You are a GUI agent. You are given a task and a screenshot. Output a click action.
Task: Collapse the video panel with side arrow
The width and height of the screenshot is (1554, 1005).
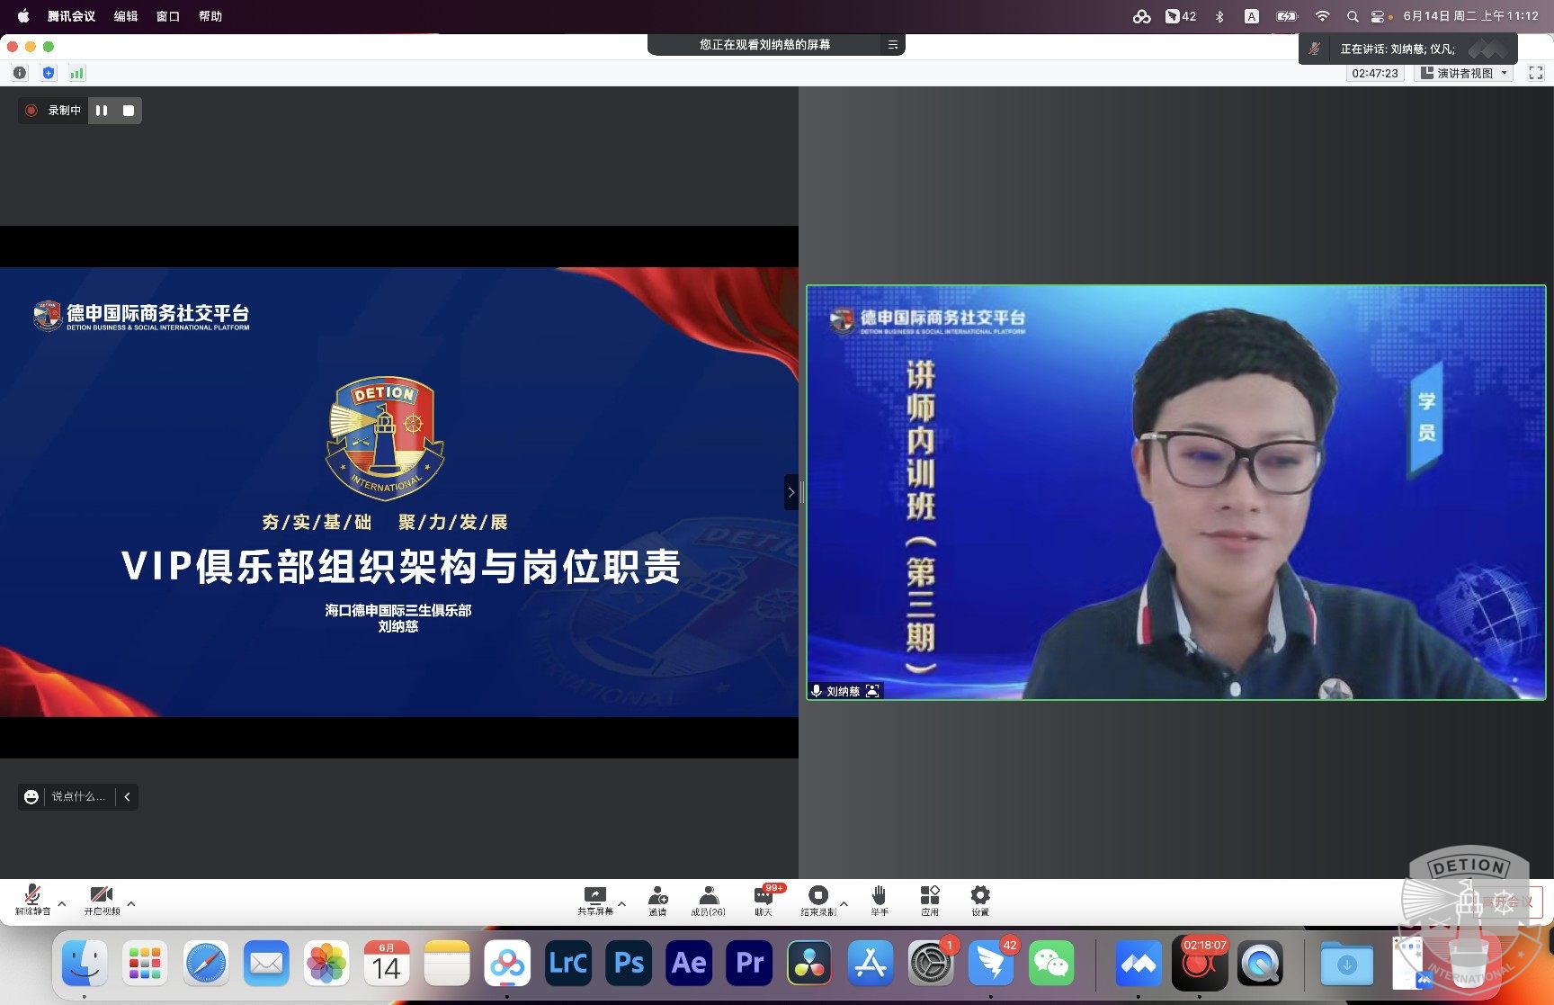click(x=791, y=492)
